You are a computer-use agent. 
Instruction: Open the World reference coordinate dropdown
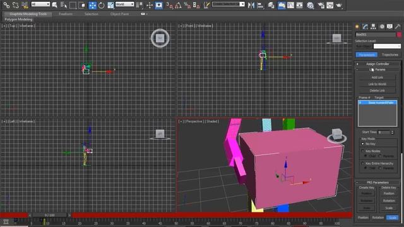tap(124, 4)
